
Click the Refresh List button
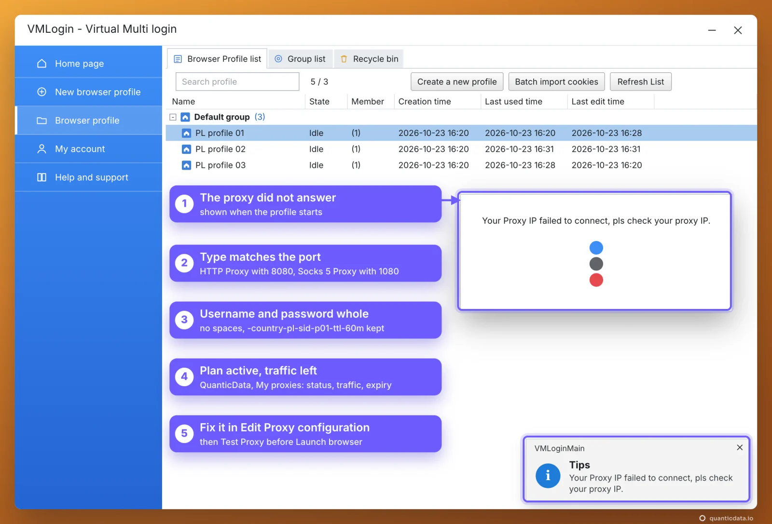tap(641, 82)
